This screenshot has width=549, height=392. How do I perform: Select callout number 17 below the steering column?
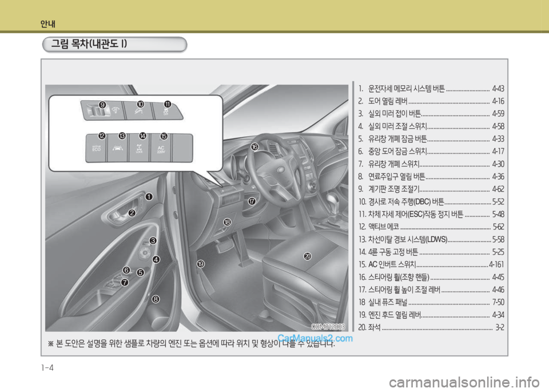point(252,201)
